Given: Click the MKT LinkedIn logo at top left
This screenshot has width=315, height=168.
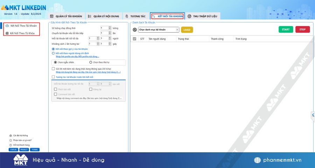Looking at the screenshot, I should coord(23,8).
